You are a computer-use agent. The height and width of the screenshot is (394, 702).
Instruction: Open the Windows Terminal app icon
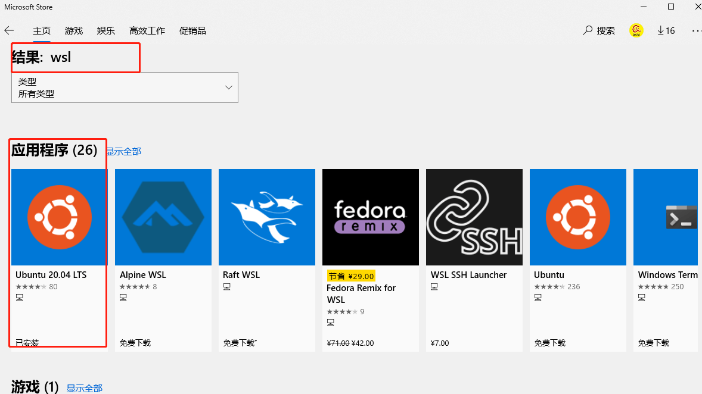coord(666,217)
